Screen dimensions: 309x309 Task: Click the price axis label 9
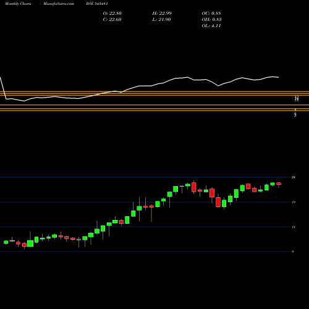[x=293, y=252]
